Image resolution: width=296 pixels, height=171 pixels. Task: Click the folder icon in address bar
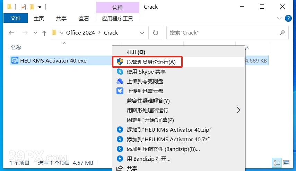(x=54, y=33)
